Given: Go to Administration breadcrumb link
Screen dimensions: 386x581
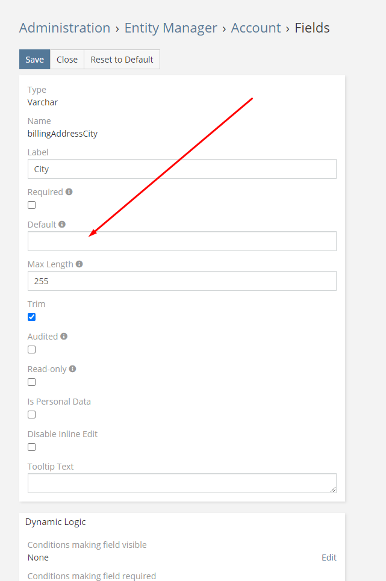Looking at the screenshot, I should (64, 28).
